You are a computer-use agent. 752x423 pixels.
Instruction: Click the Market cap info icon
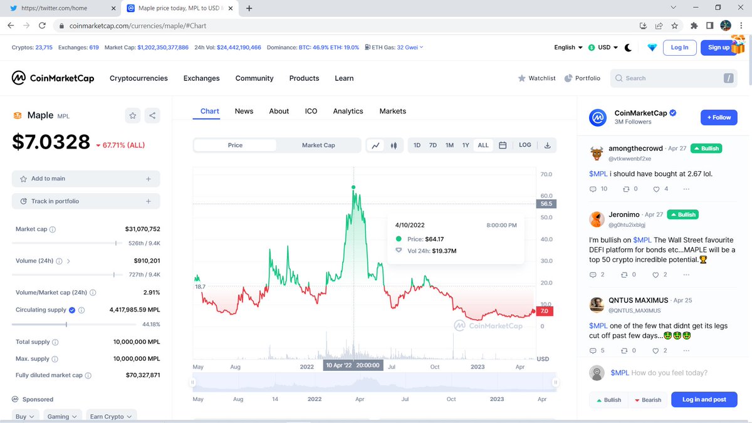53,229
